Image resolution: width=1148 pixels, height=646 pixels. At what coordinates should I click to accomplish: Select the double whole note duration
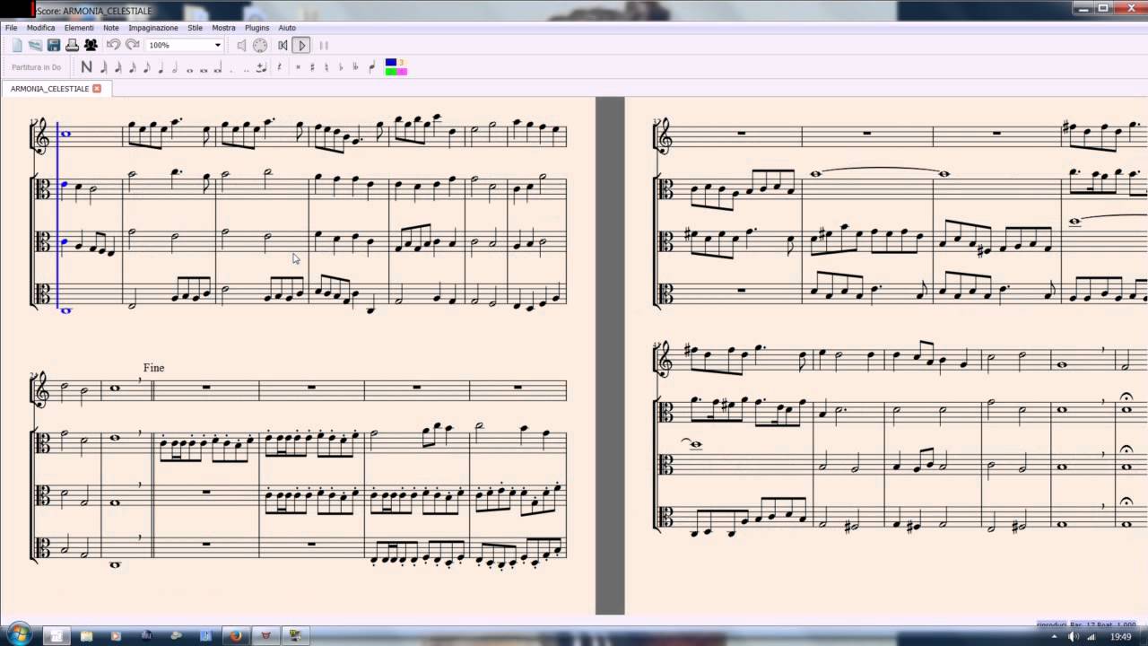[204, 68]
